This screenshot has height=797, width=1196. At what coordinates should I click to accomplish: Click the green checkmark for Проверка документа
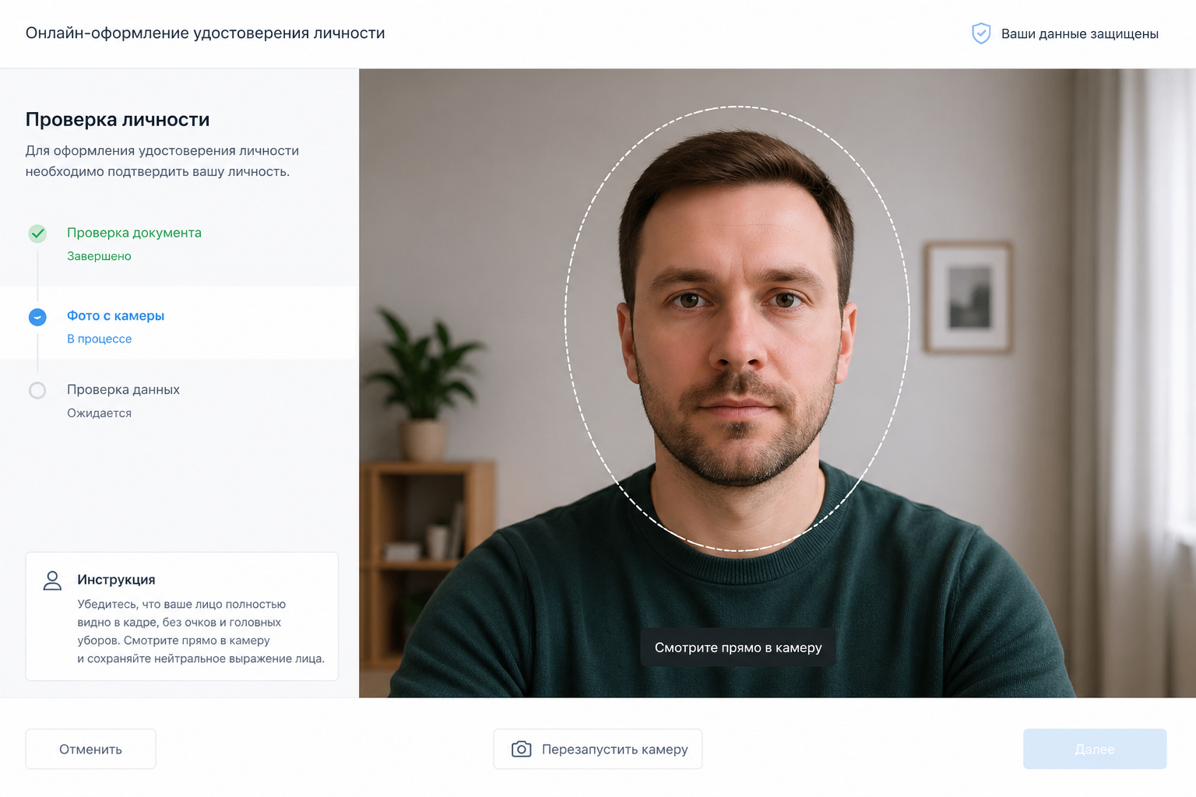point(37,233)
